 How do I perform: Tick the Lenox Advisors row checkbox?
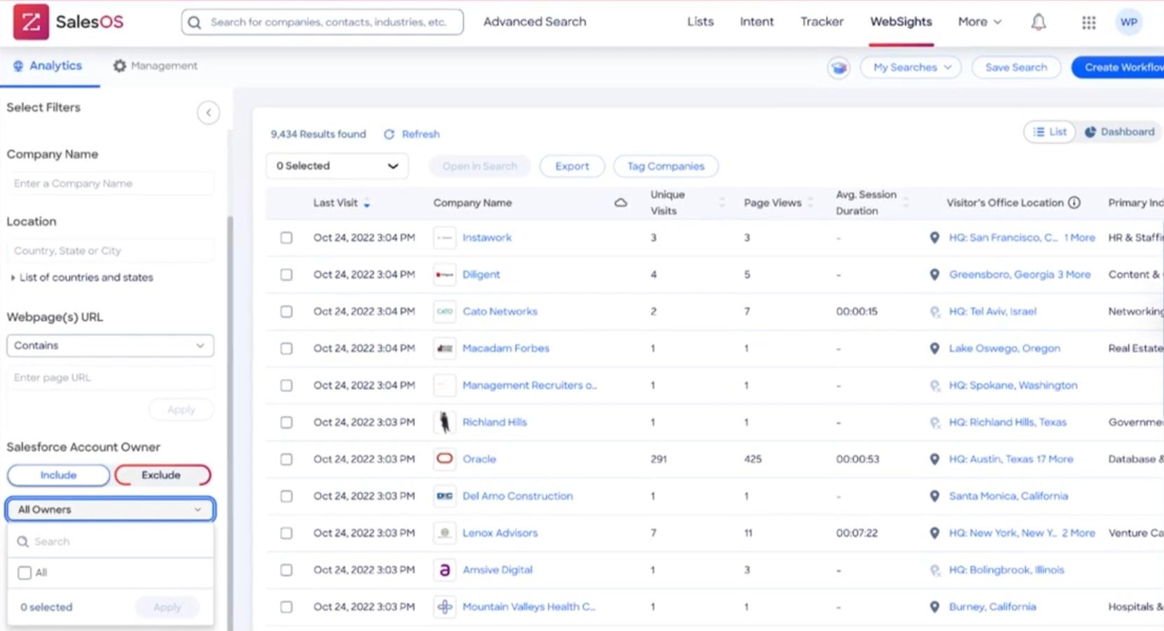(286, 533)
